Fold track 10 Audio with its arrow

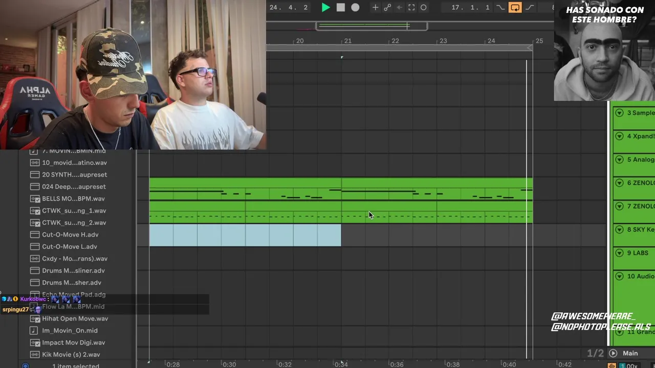coord(619,277)
